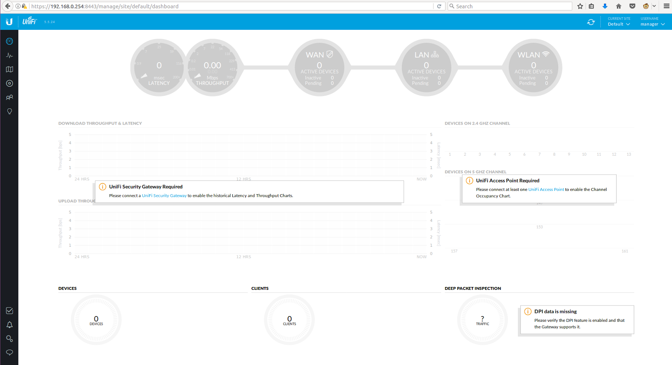Click the refresh data icon in header

[591, 22]
